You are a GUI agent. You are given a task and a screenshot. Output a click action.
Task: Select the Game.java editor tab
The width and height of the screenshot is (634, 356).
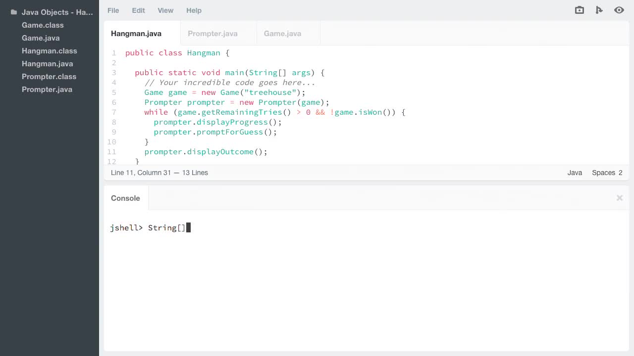click(282, 33)
